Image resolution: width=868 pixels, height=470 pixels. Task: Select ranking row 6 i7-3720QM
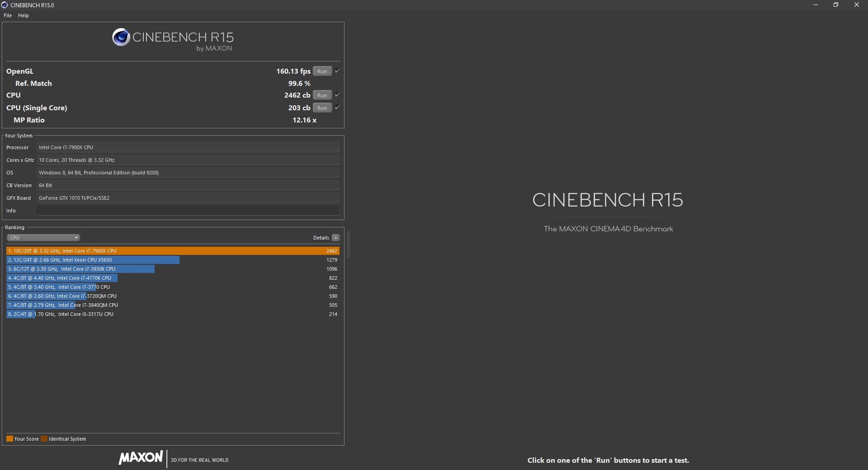pos(173,296)
